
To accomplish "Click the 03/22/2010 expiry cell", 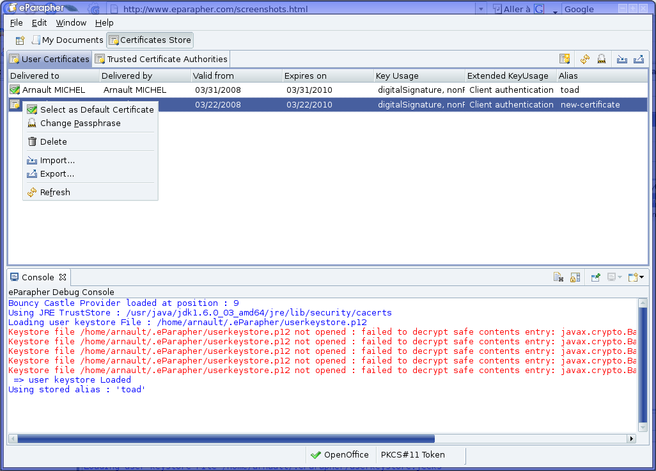I will point(309,105).
